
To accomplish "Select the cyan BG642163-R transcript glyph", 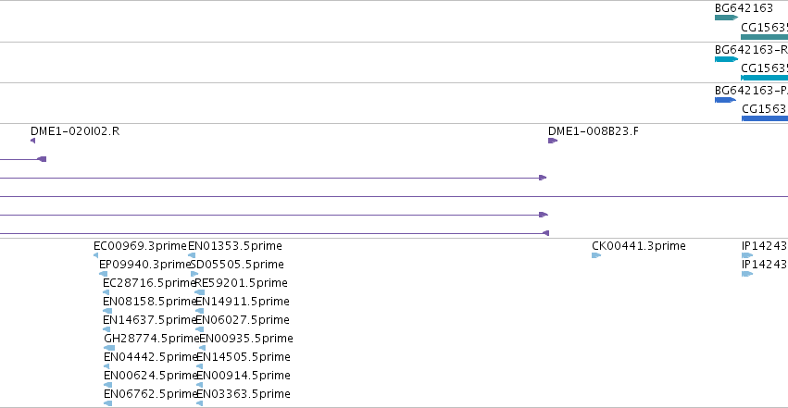I will [x=726, y=59].
